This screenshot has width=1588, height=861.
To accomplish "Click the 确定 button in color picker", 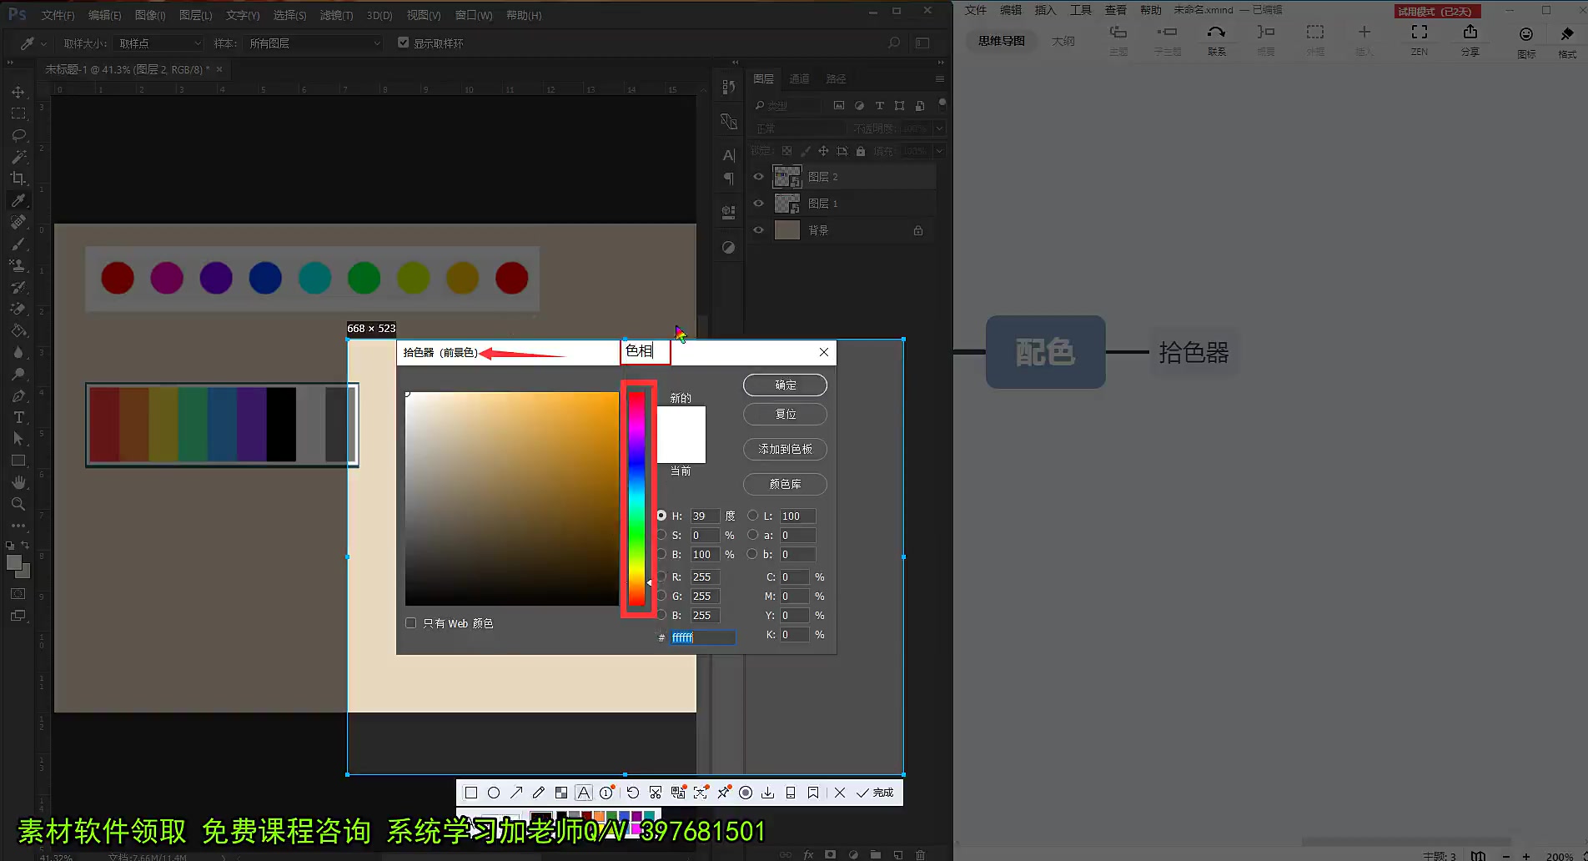I will point(785,385).
